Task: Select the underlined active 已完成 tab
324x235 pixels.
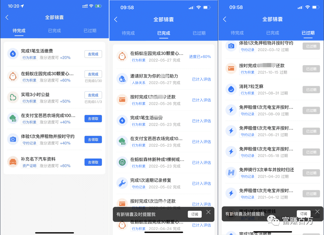Action: click(164, 33)
